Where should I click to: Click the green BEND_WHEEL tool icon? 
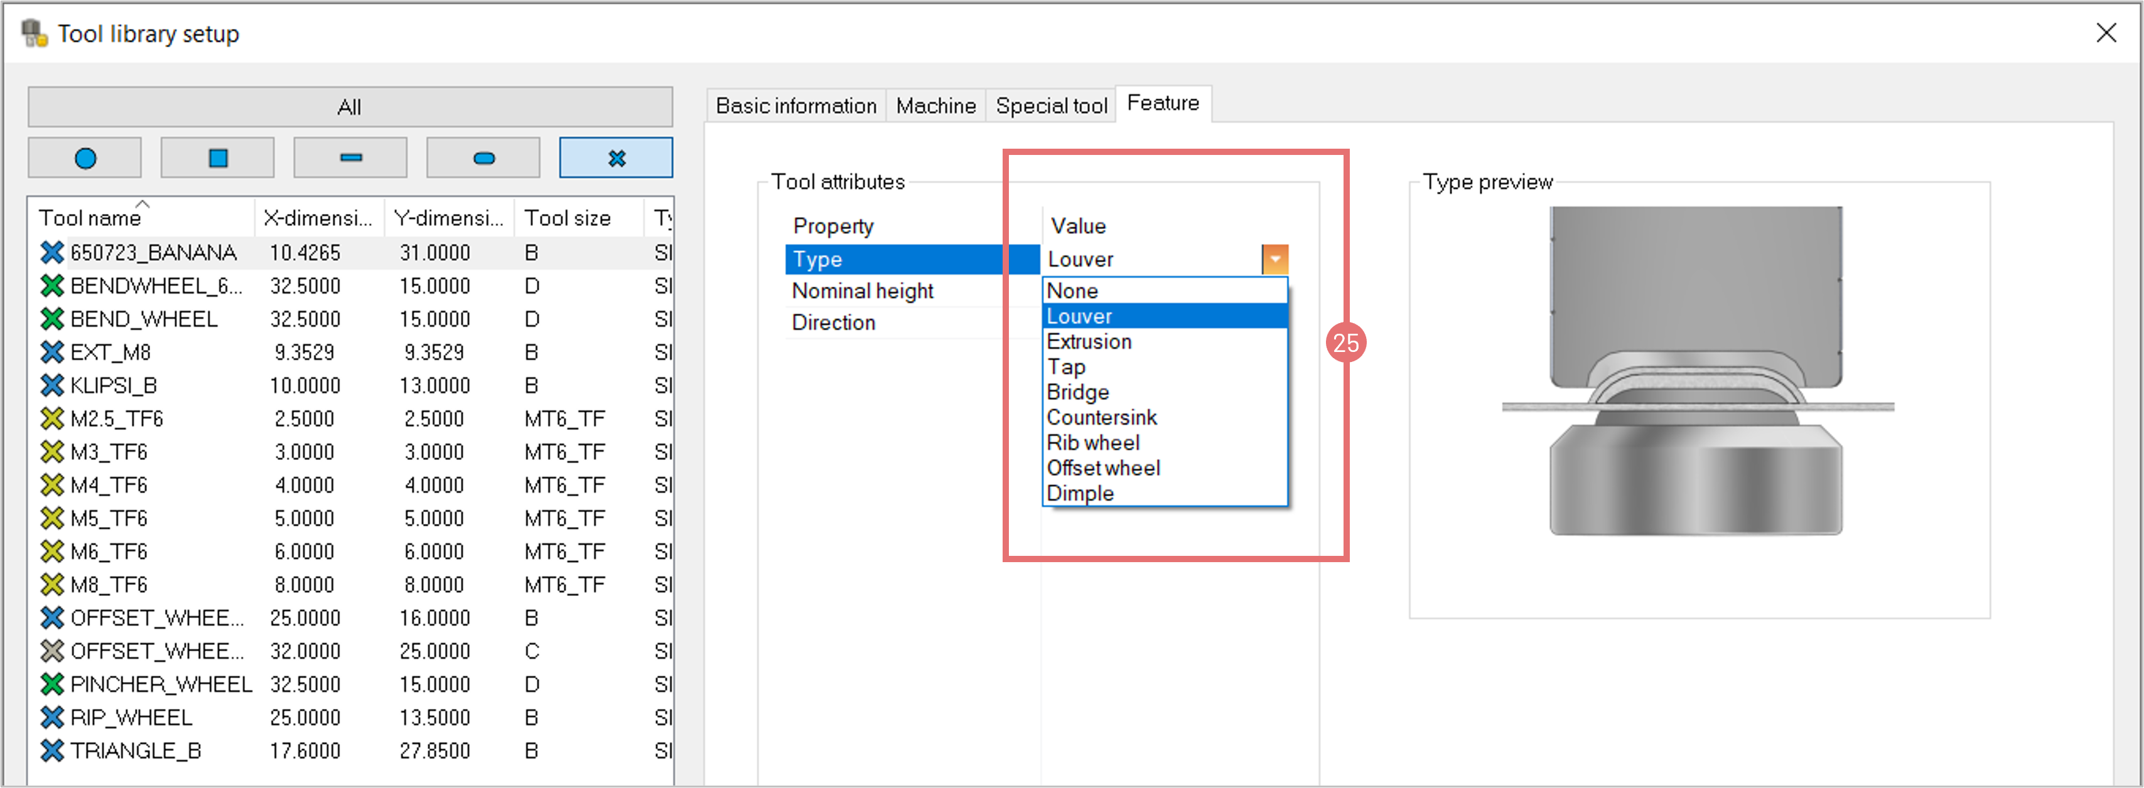(51, 319)
